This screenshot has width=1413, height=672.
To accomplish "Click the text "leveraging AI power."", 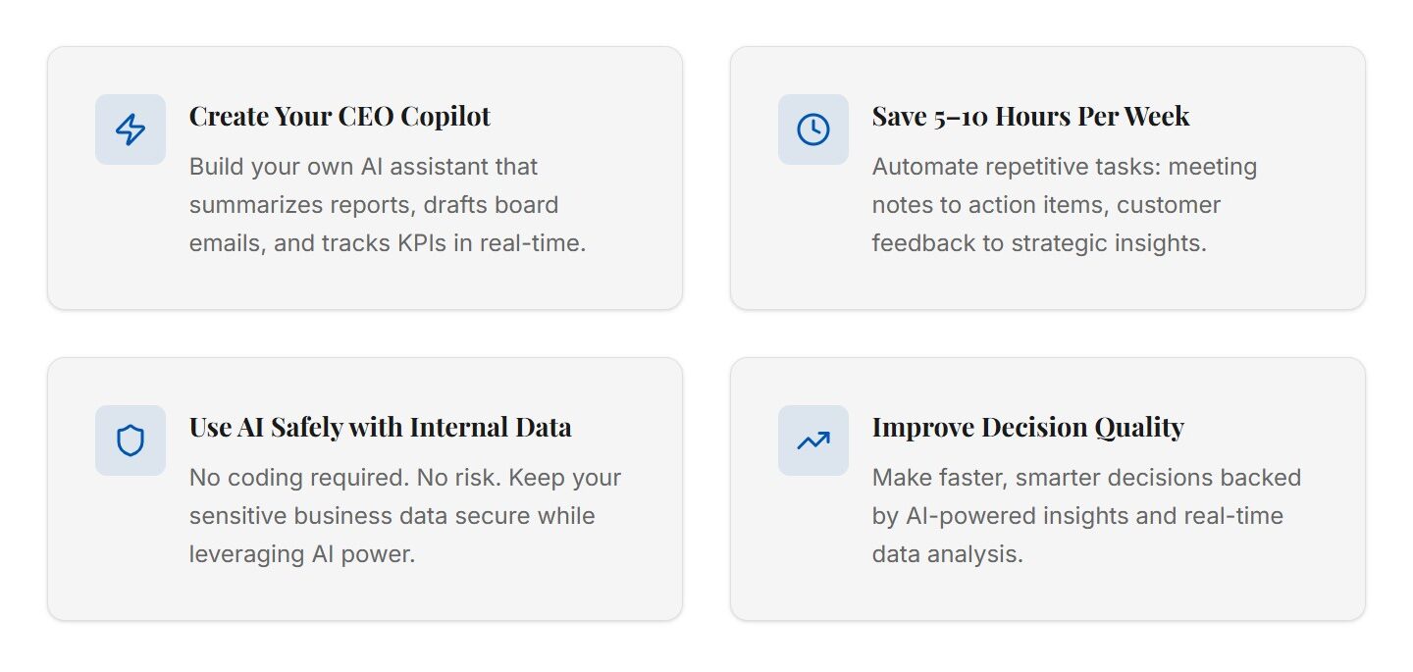I will (302, 554).
